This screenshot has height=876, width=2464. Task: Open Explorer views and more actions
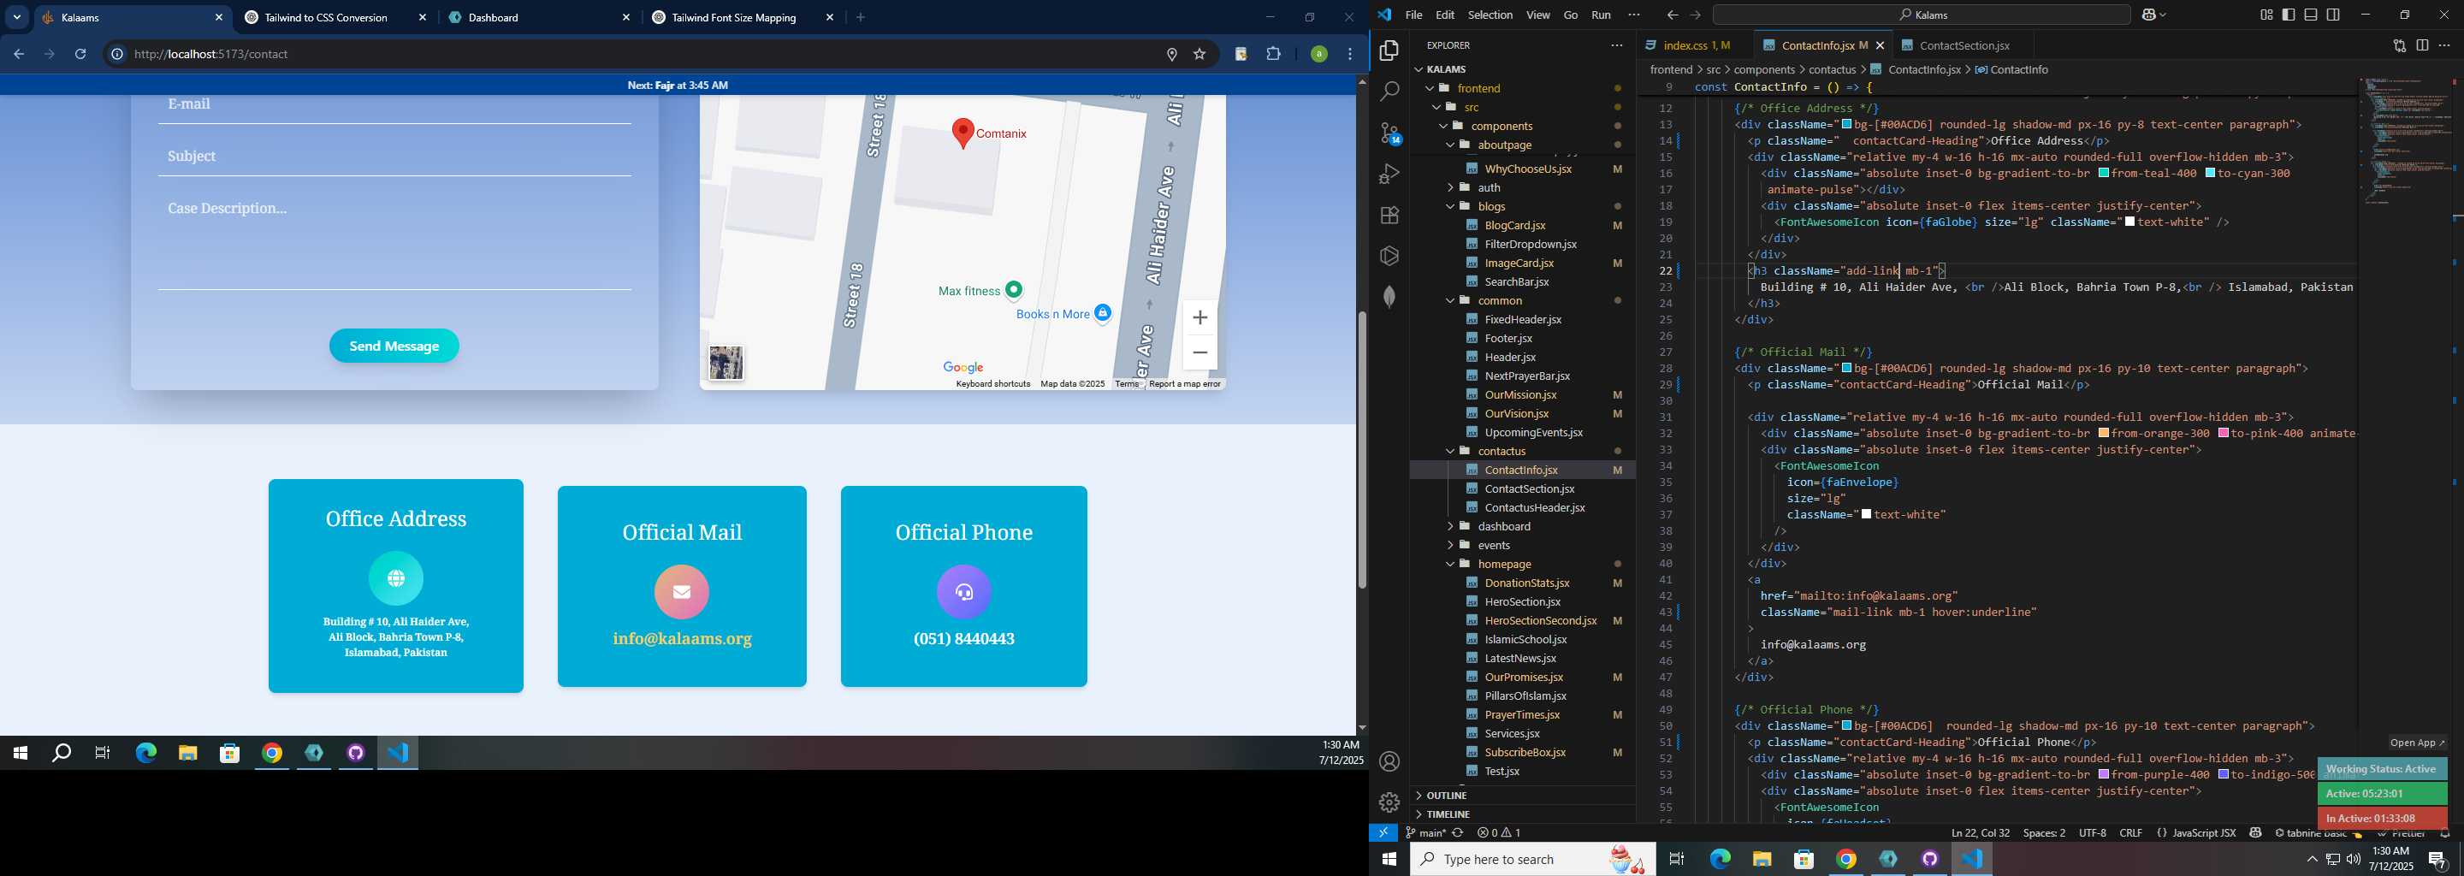(x=1616, y=45)
